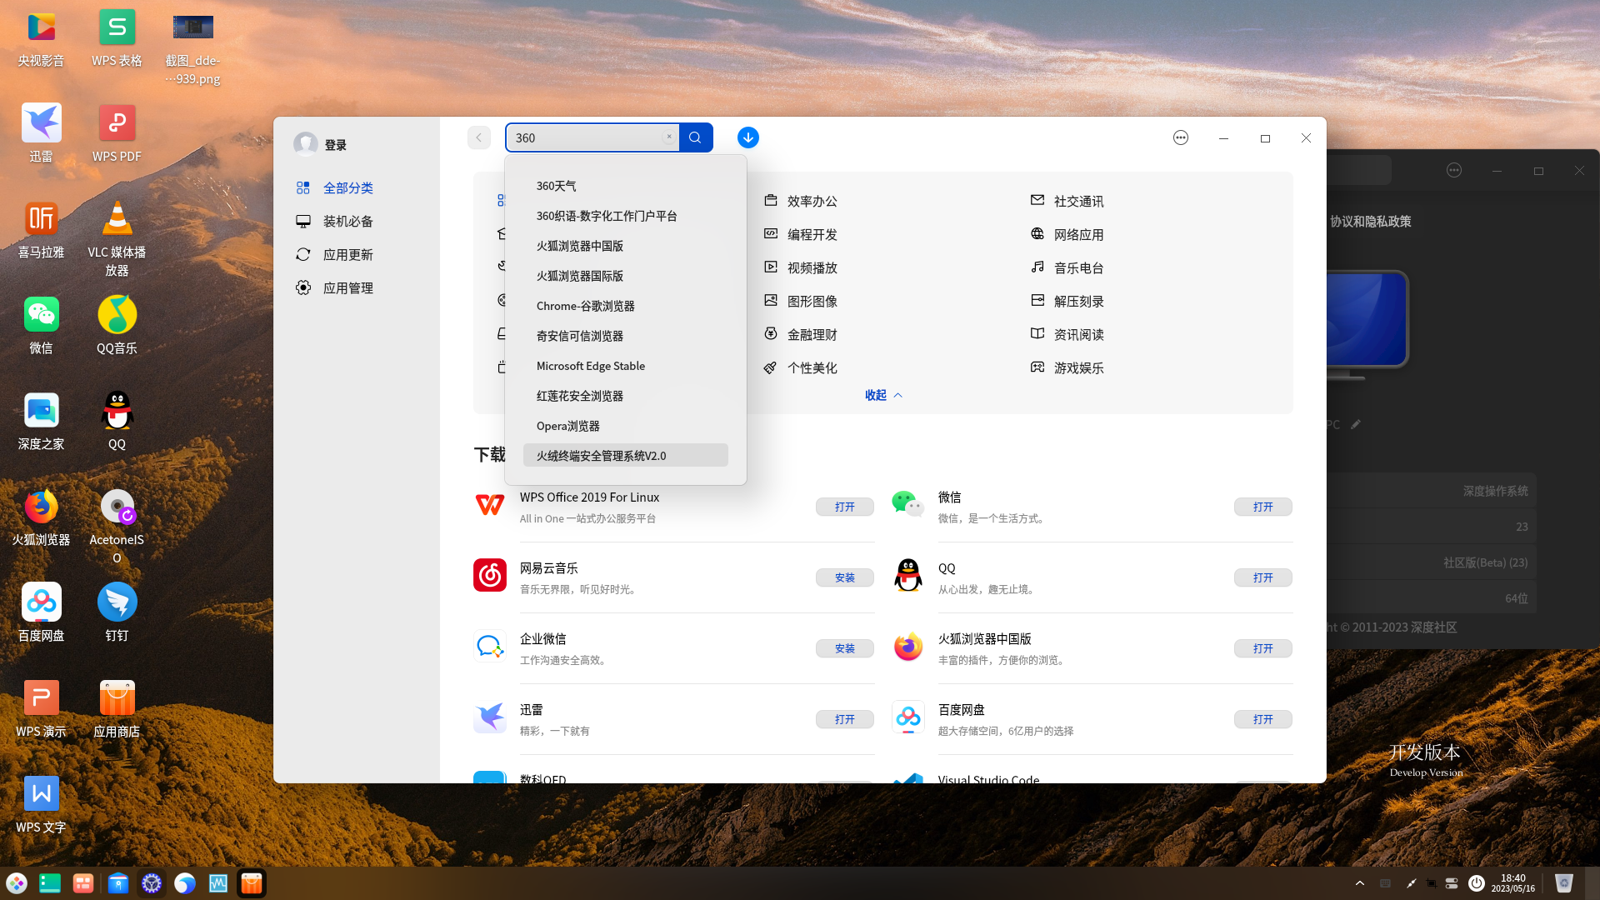Click 打开 for WPS Office 2019
The image size is (1600, 900).
pos(844,507)
